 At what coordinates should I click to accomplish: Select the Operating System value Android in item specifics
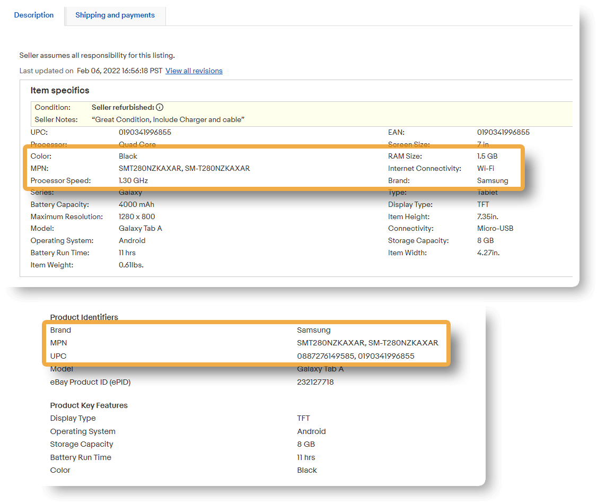pyautogui.click(x=131, y=241)
